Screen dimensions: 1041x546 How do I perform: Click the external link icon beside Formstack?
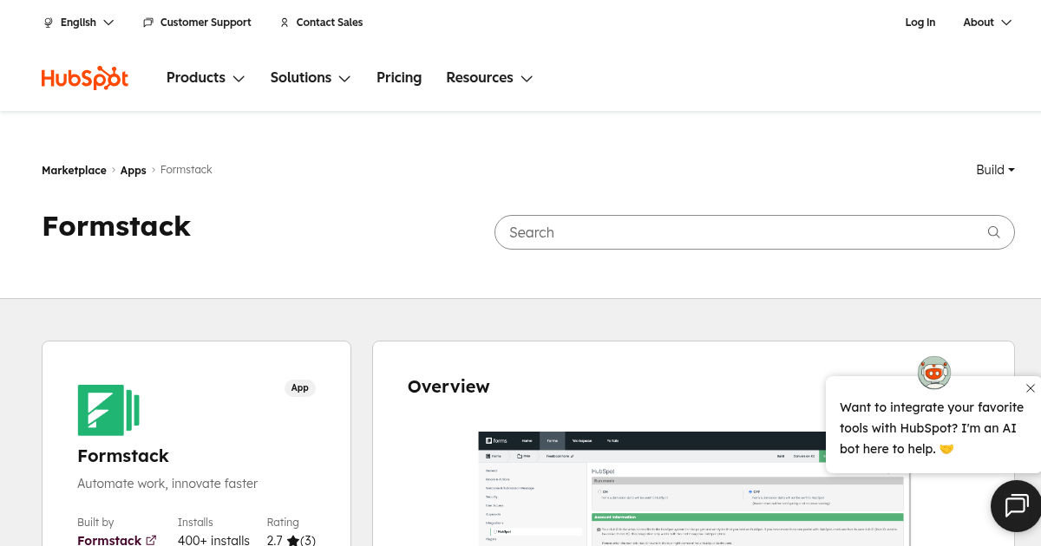tap(151, 541)
